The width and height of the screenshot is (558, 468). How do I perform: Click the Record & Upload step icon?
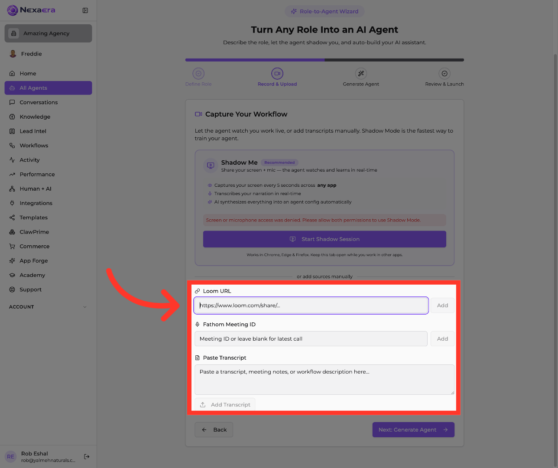(x=277, y=73)
